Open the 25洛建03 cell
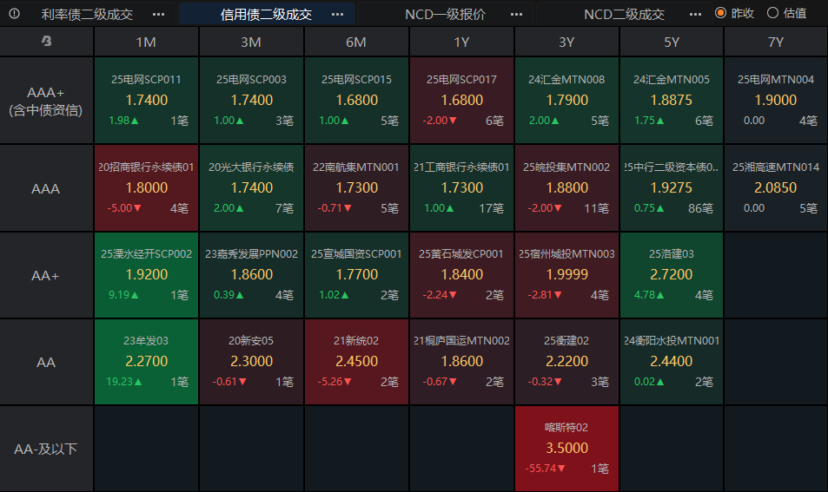Screen dimensions: 828x492 (671, 275)
